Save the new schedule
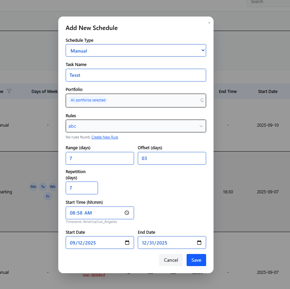290x289 pixels. pyautogui.click(x=196, y=260)
